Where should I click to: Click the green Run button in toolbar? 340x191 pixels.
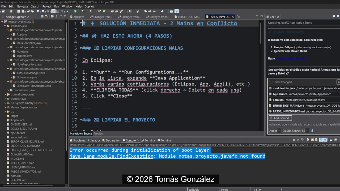pyautogui.click(x=75, y=11)
